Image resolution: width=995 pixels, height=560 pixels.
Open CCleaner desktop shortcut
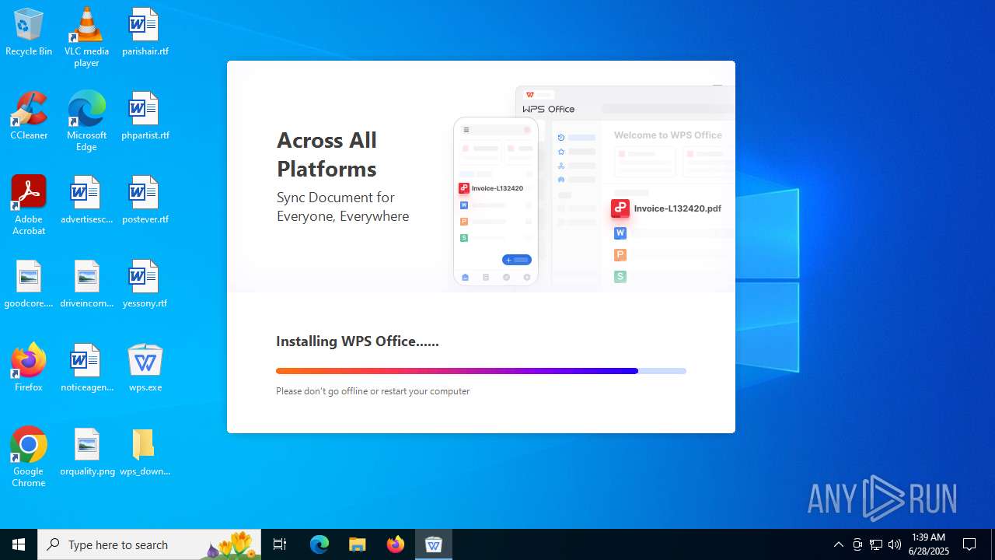[29, 117]
